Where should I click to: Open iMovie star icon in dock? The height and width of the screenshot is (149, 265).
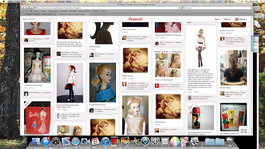pyautogui.click(x=135, y=142)
